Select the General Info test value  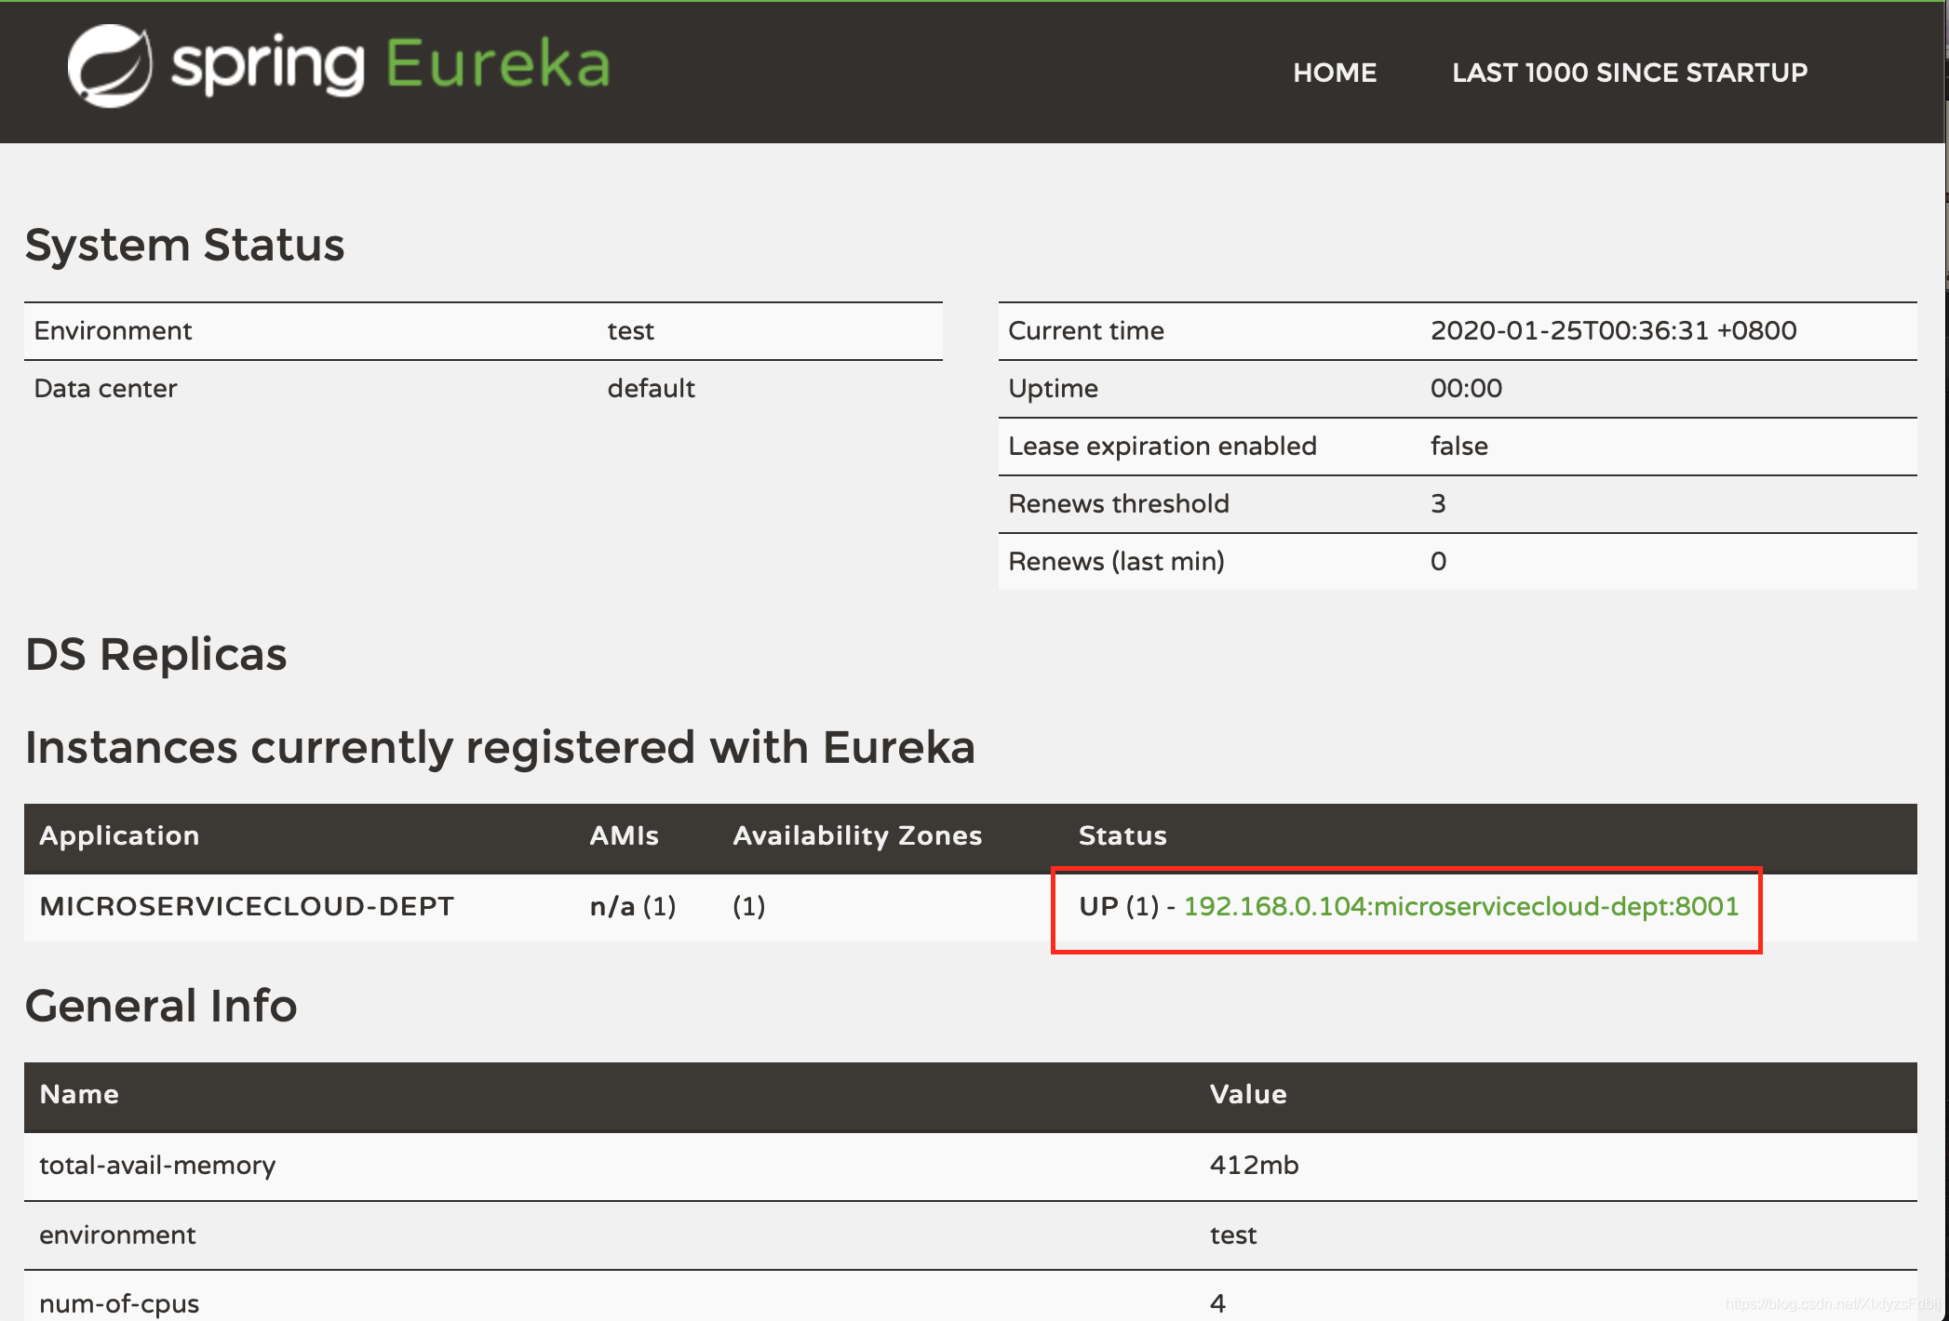tap(1233, 1235)
